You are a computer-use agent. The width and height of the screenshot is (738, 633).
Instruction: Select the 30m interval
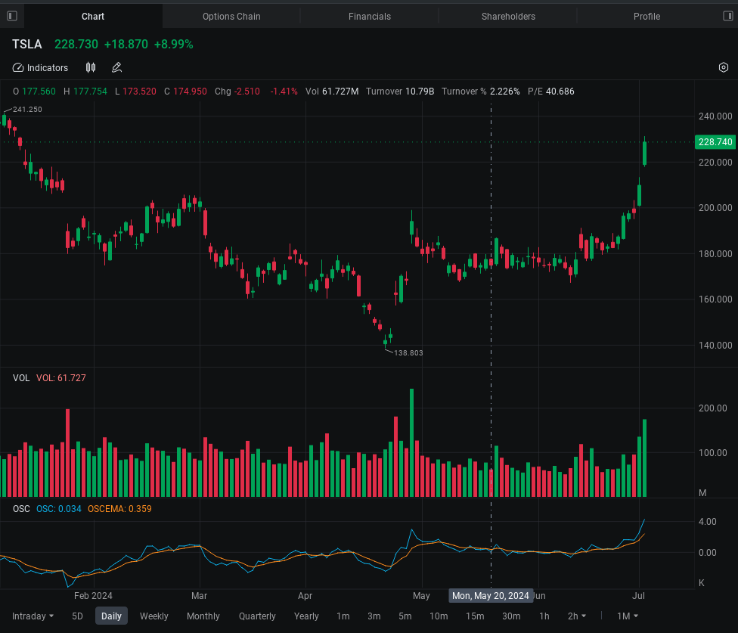(x=511, y=616)
